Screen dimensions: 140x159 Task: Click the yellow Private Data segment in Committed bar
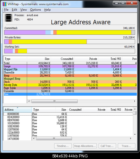94,32
